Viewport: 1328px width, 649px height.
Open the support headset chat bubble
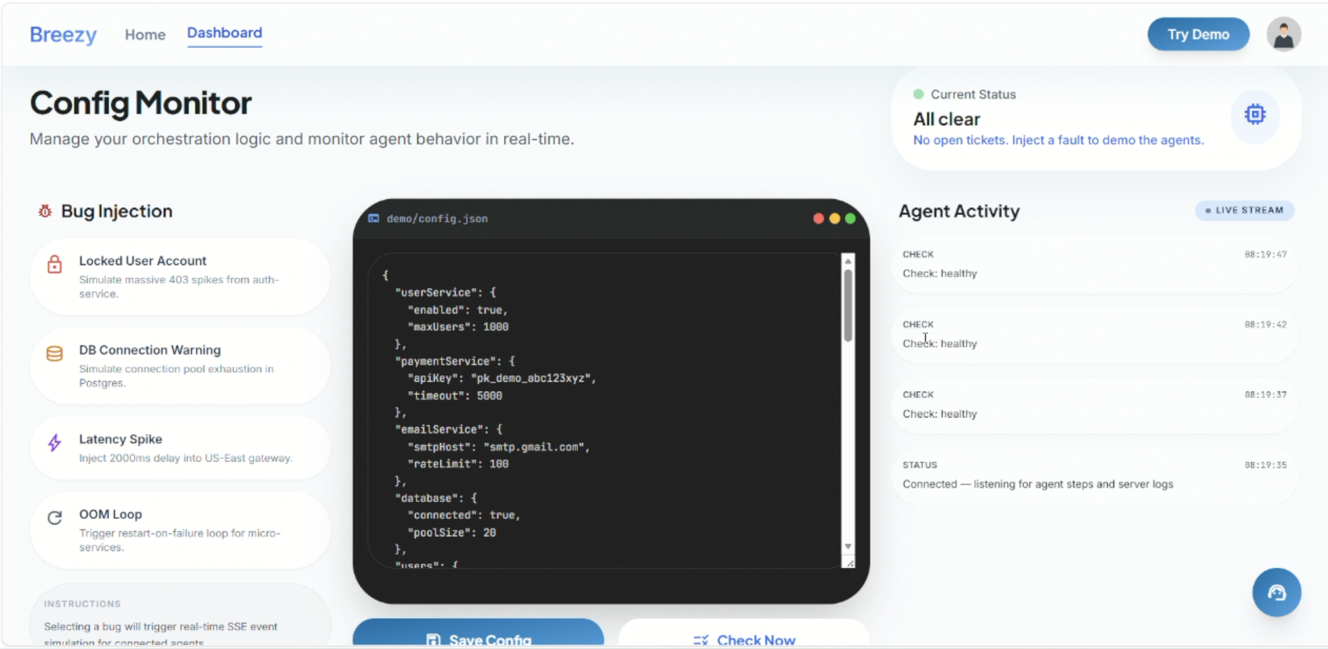point(1276,592)
